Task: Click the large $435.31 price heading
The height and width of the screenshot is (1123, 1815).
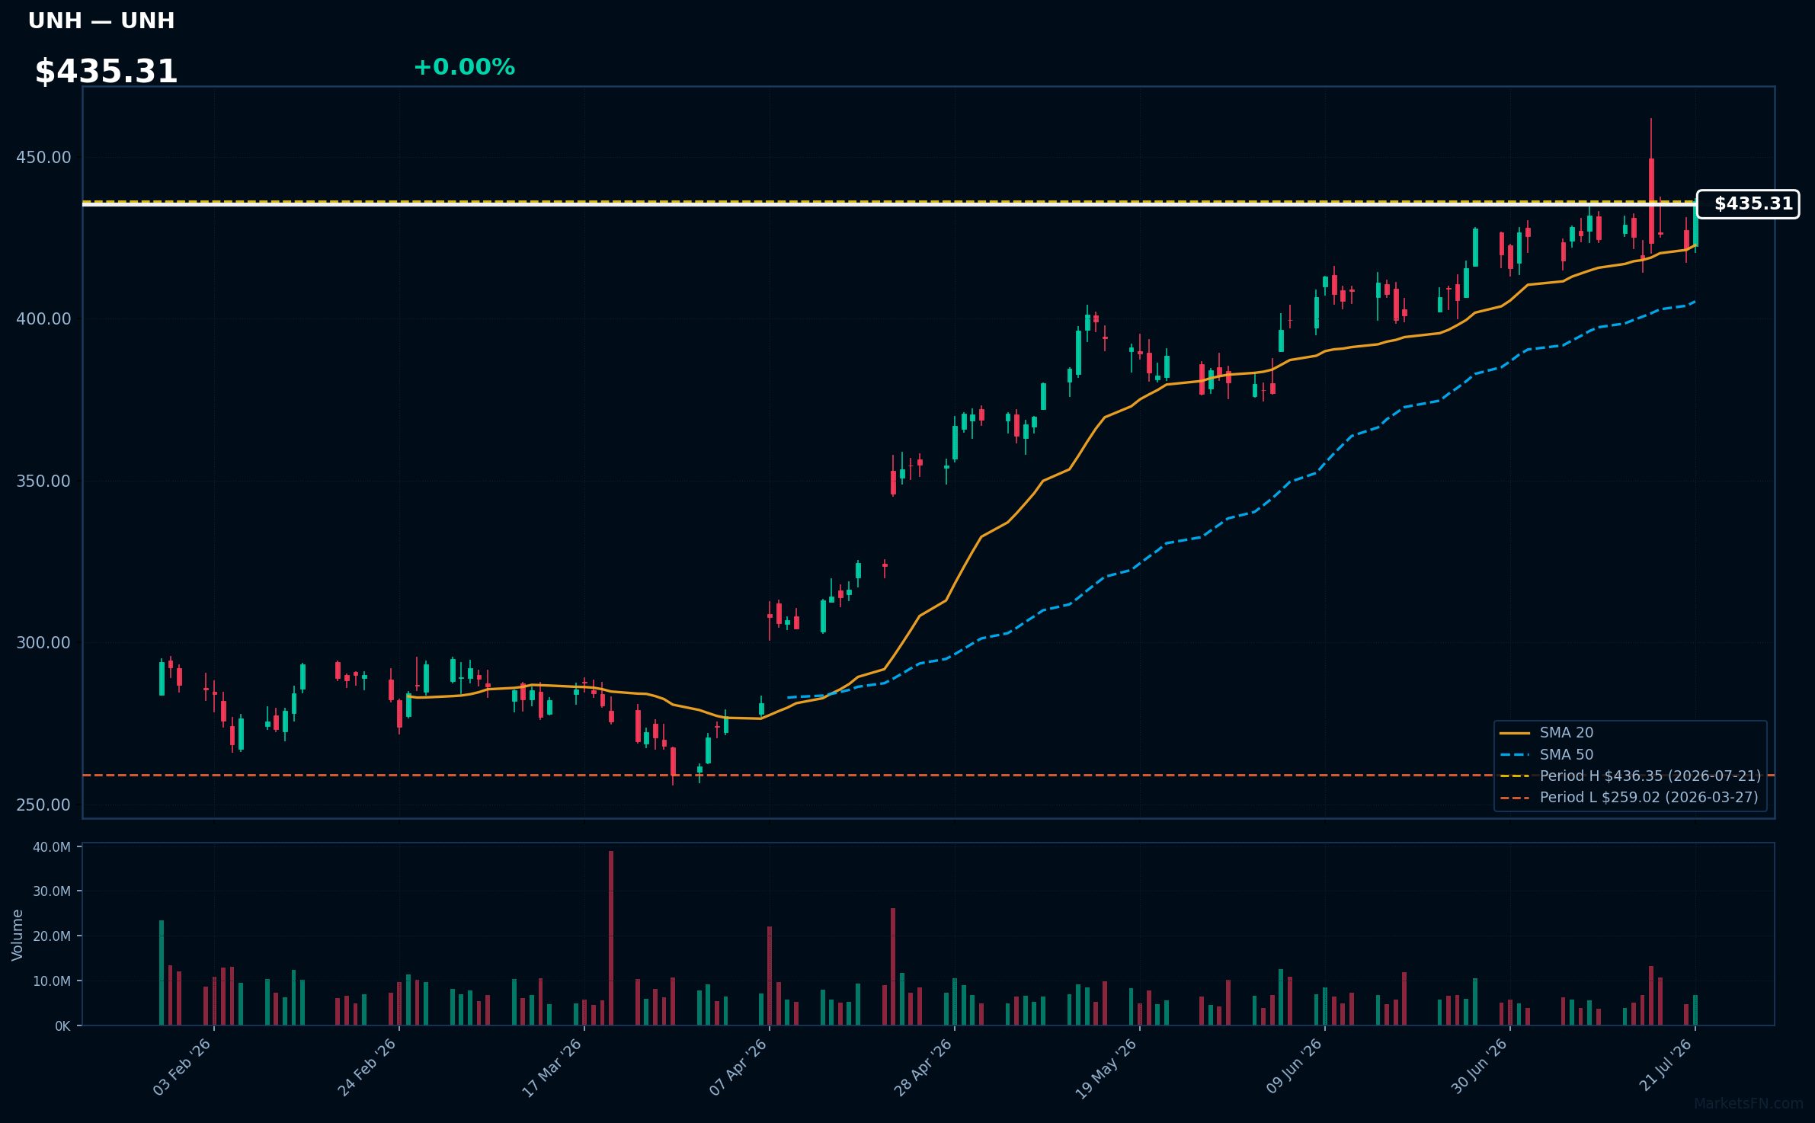Action: [106, 72]
